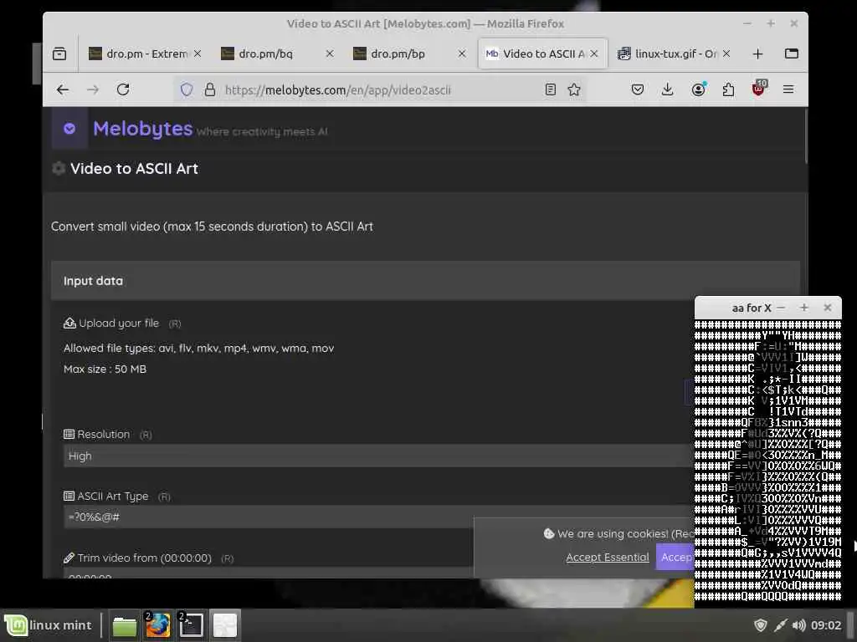This screenshot has width=857, height=642.
Task: Click the page vertical scrollbar thumb
Action: (x=806, y=136)
